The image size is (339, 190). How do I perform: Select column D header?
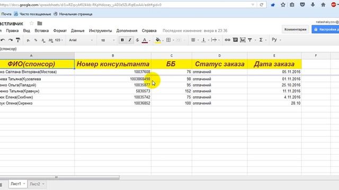tap(220, 55)
